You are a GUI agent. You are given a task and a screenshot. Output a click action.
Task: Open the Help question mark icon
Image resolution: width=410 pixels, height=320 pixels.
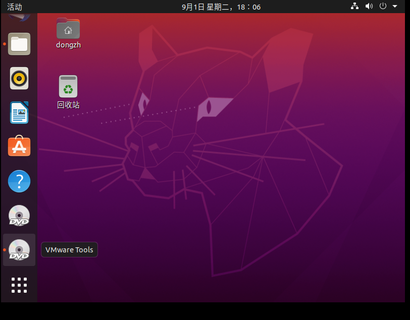19,181
